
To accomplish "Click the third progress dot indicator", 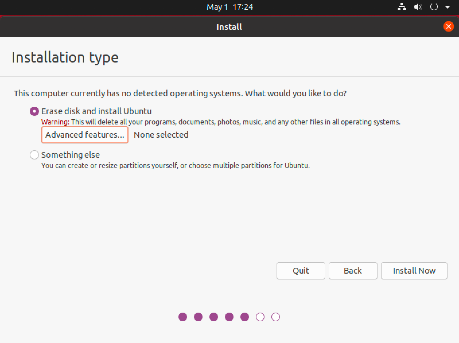I will click(214, 317).
